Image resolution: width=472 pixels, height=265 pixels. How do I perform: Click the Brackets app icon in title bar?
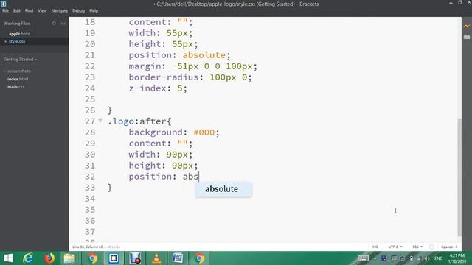click(3, 4)
